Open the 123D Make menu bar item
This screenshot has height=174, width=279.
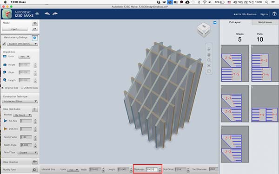(x=18, y=2)
